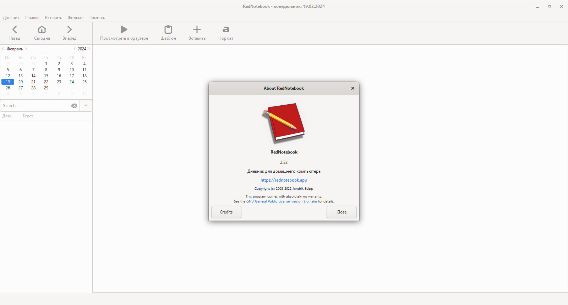Screen dimensions: 568x305
Task: Select February 1 in the calendar
Action: (x=46, y=64)
